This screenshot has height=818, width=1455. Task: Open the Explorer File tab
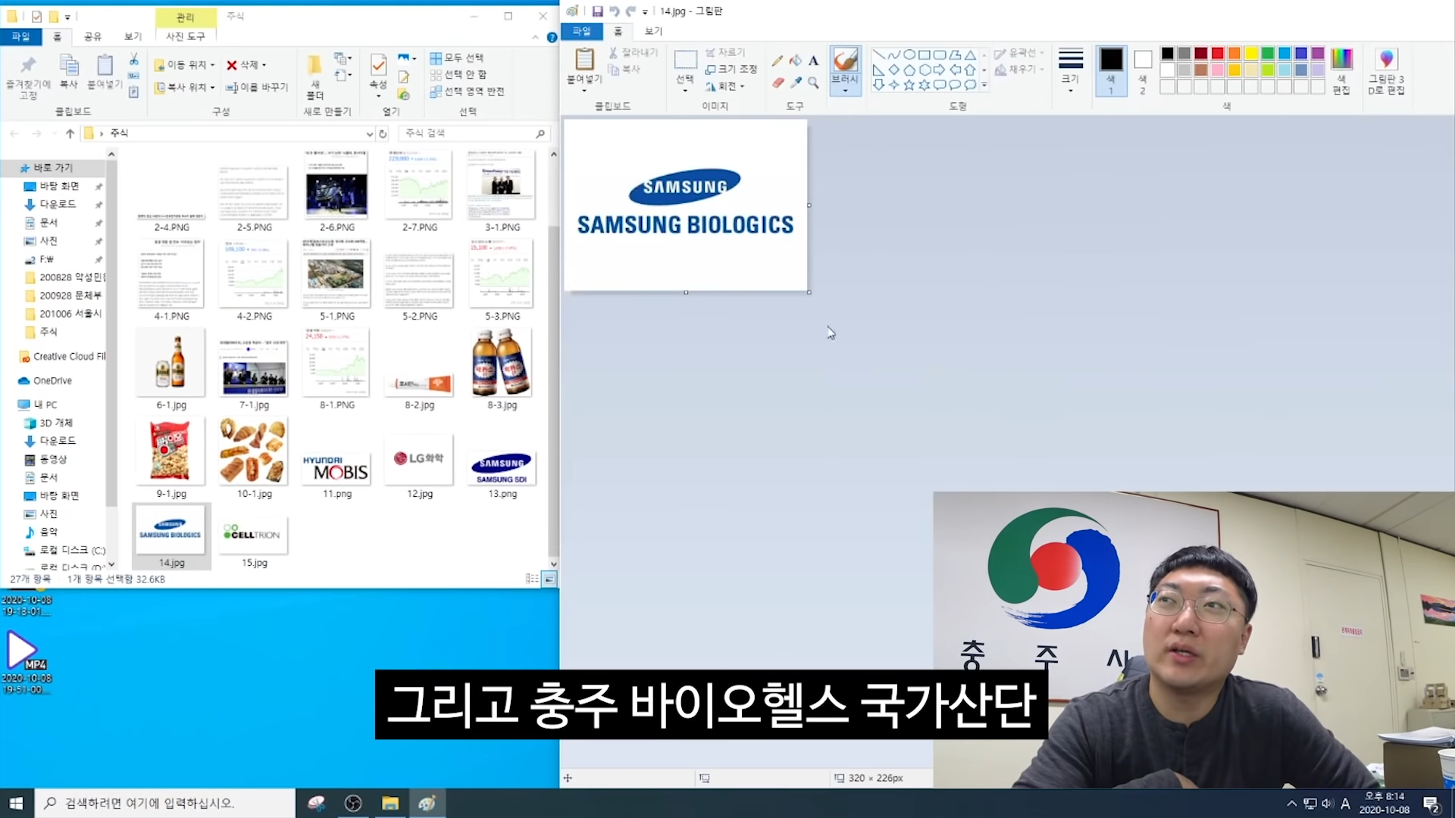pos(20,36)
